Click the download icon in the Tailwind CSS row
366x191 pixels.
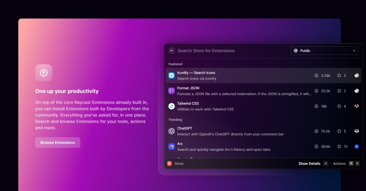pyautogui.click(x=316, y=106)
